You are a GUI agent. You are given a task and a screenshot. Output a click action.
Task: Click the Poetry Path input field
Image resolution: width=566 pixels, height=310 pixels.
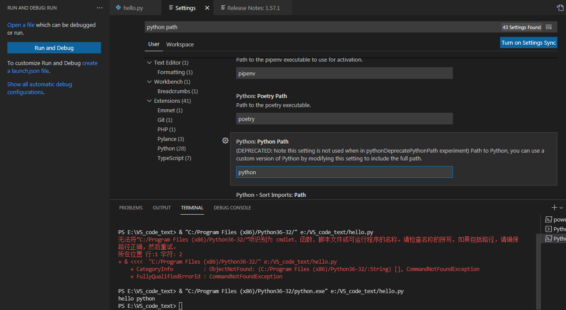pyautogui.click(x=345, y=119)
